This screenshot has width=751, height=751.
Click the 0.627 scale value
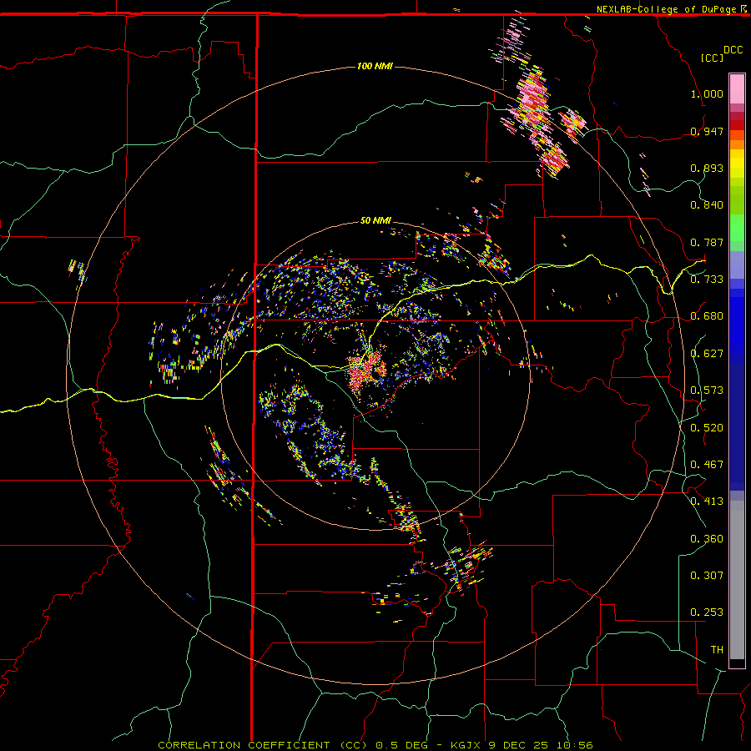coord(707,354)
